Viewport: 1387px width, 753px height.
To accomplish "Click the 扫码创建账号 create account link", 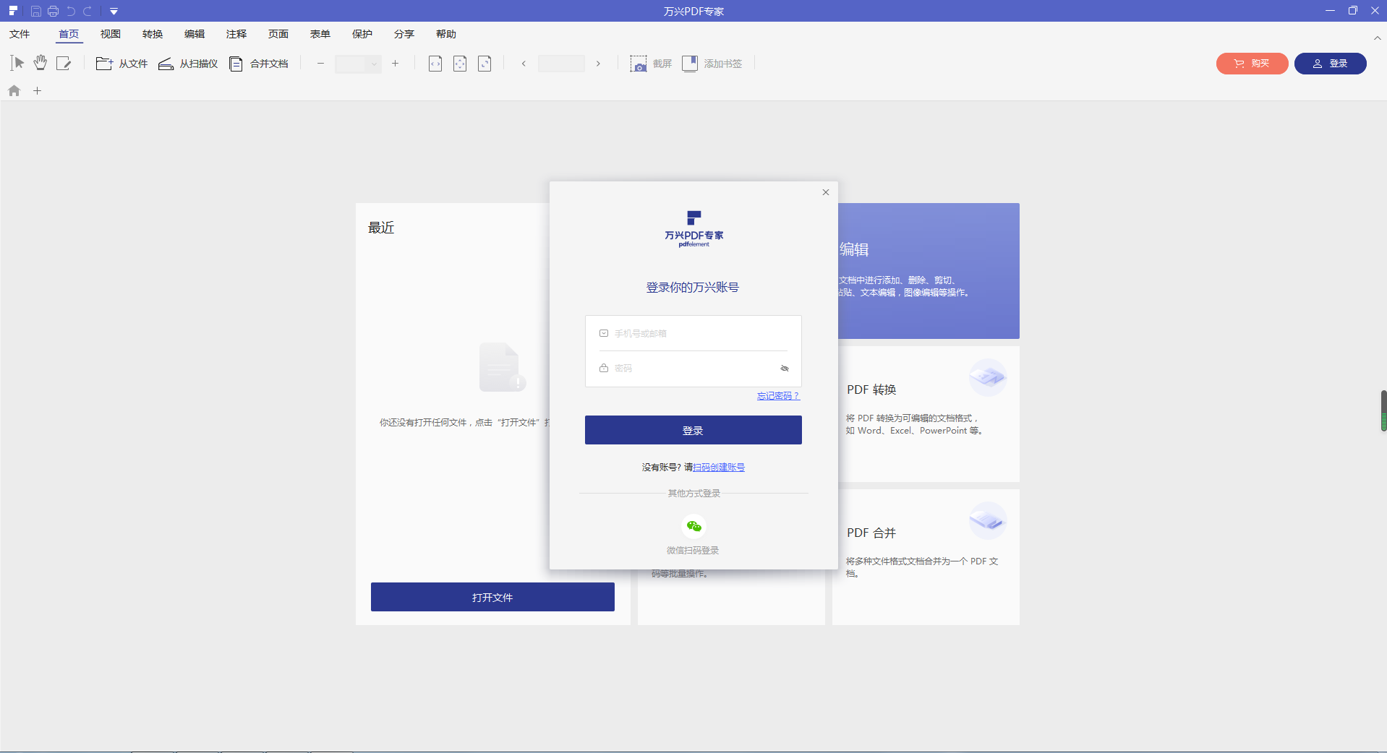I will (x=719, y=468).
